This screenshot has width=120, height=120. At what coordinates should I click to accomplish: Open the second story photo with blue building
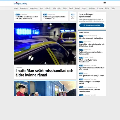click(45, 88)
